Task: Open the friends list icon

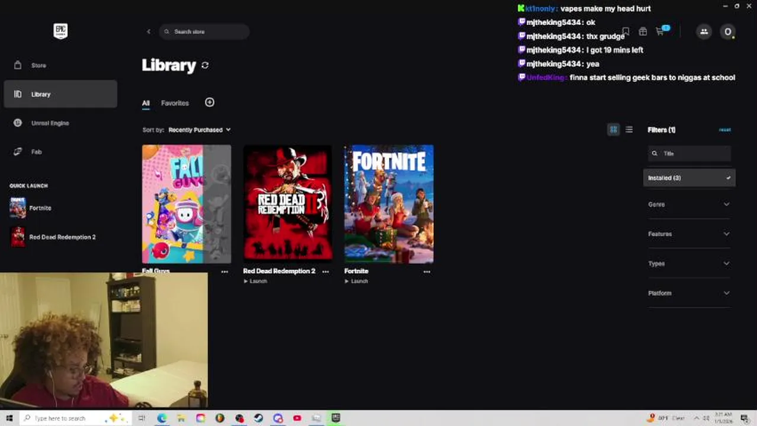Action: (704, 32)
